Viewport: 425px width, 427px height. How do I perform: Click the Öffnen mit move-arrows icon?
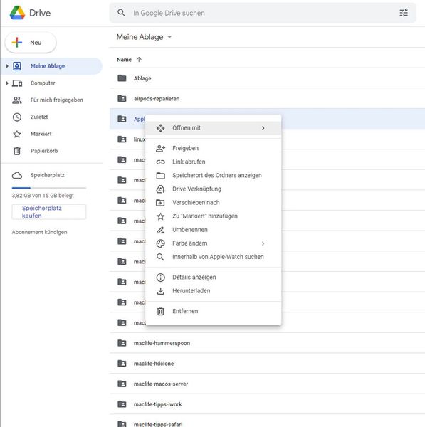coord(160,128)
